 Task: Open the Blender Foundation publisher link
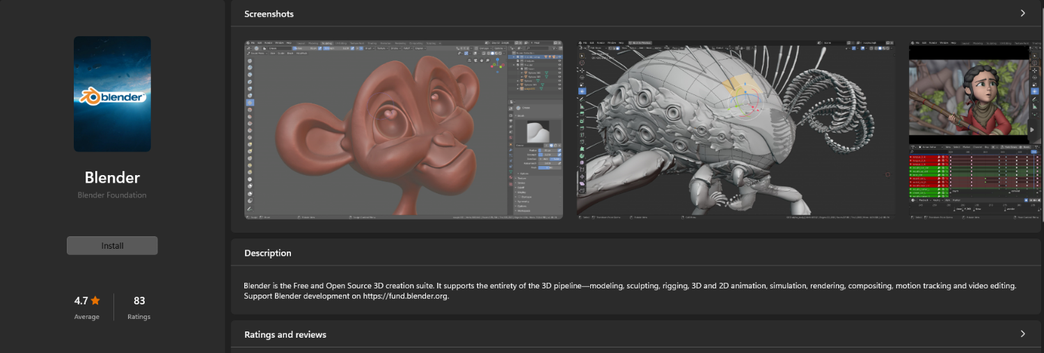[x=112, y=195]
